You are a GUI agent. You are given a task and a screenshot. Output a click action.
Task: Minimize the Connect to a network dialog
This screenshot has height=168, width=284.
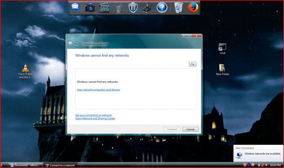[x=184, y=36]
